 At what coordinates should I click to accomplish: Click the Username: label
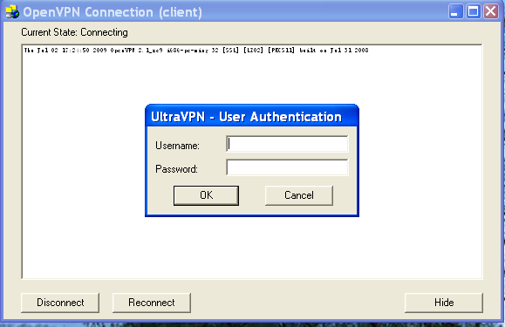177,146
